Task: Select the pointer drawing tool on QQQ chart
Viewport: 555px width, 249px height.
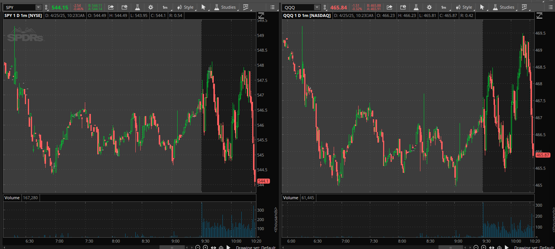Action: pyautogui.click(x=483, y=7)
